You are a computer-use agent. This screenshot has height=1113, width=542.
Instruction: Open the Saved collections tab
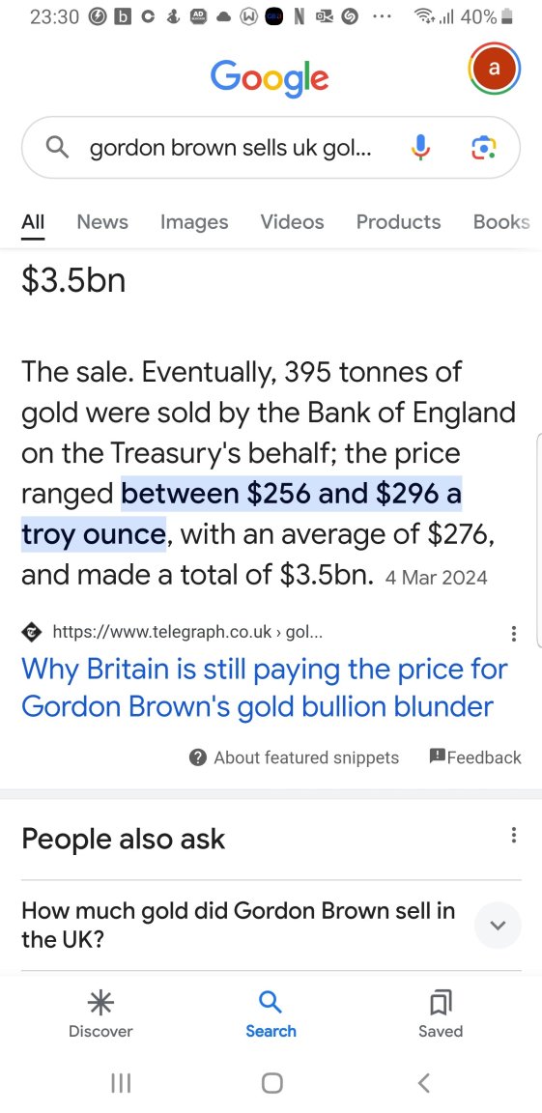click(441, 1015)
